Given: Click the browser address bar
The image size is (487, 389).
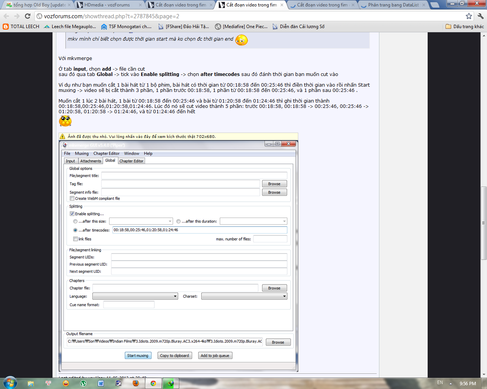Looking at the screenshot, I should pos(249,16).
